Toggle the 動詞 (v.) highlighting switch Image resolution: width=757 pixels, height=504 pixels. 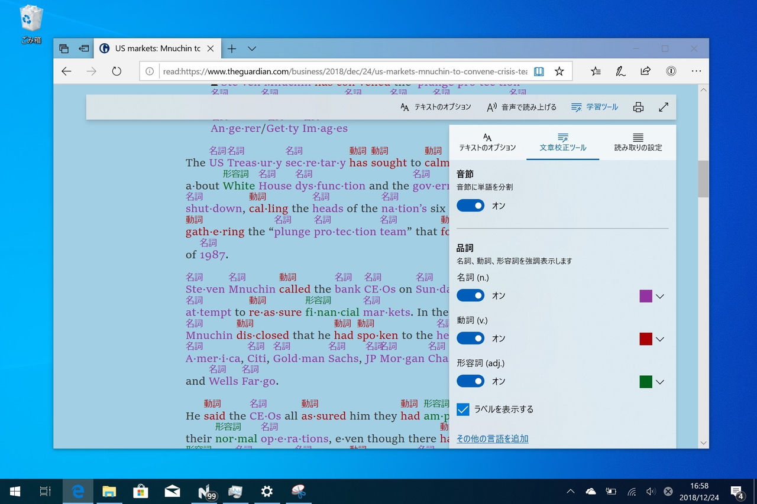[471, 339]
